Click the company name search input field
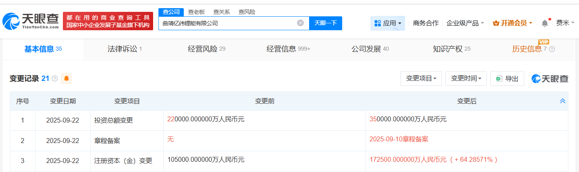Screen dimensions: 579x172 tap(227, 23)
